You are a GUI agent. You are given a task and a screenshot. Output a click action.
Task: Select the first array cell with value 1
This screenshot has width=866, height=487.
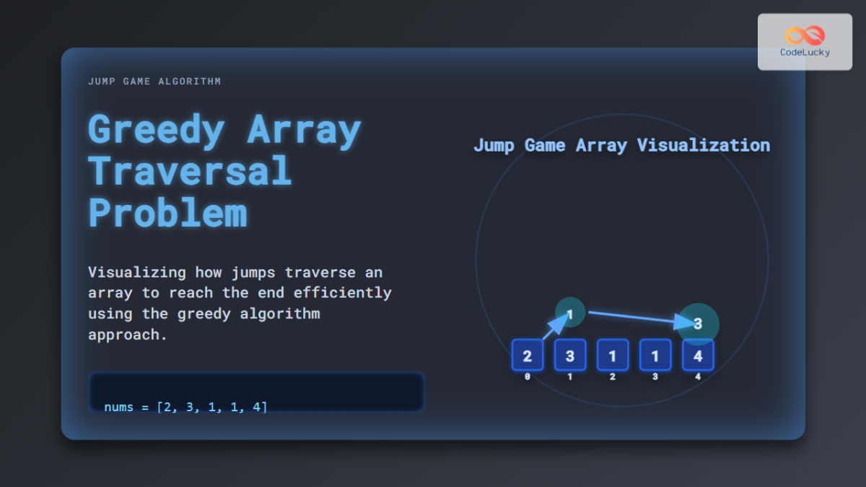pyautogui.click(x=612, y=355)
